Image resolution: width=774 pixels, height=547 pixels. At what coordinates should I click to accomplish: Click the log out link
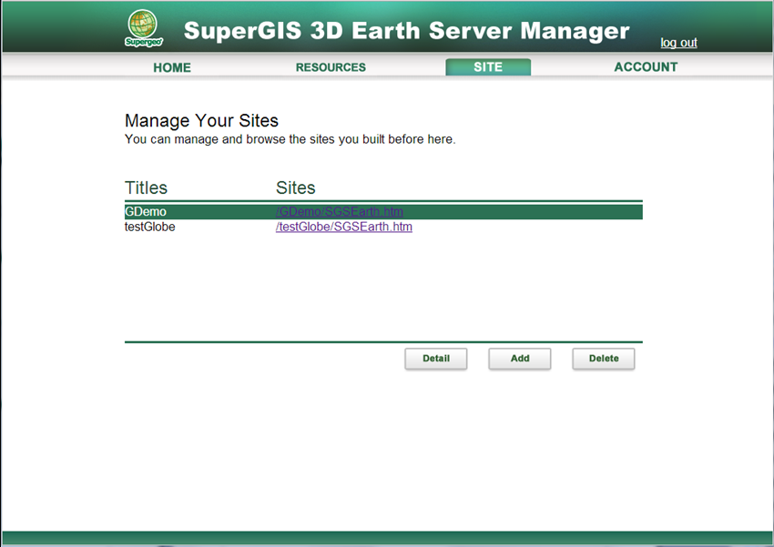pyautogui.click(x=678, y=43)
